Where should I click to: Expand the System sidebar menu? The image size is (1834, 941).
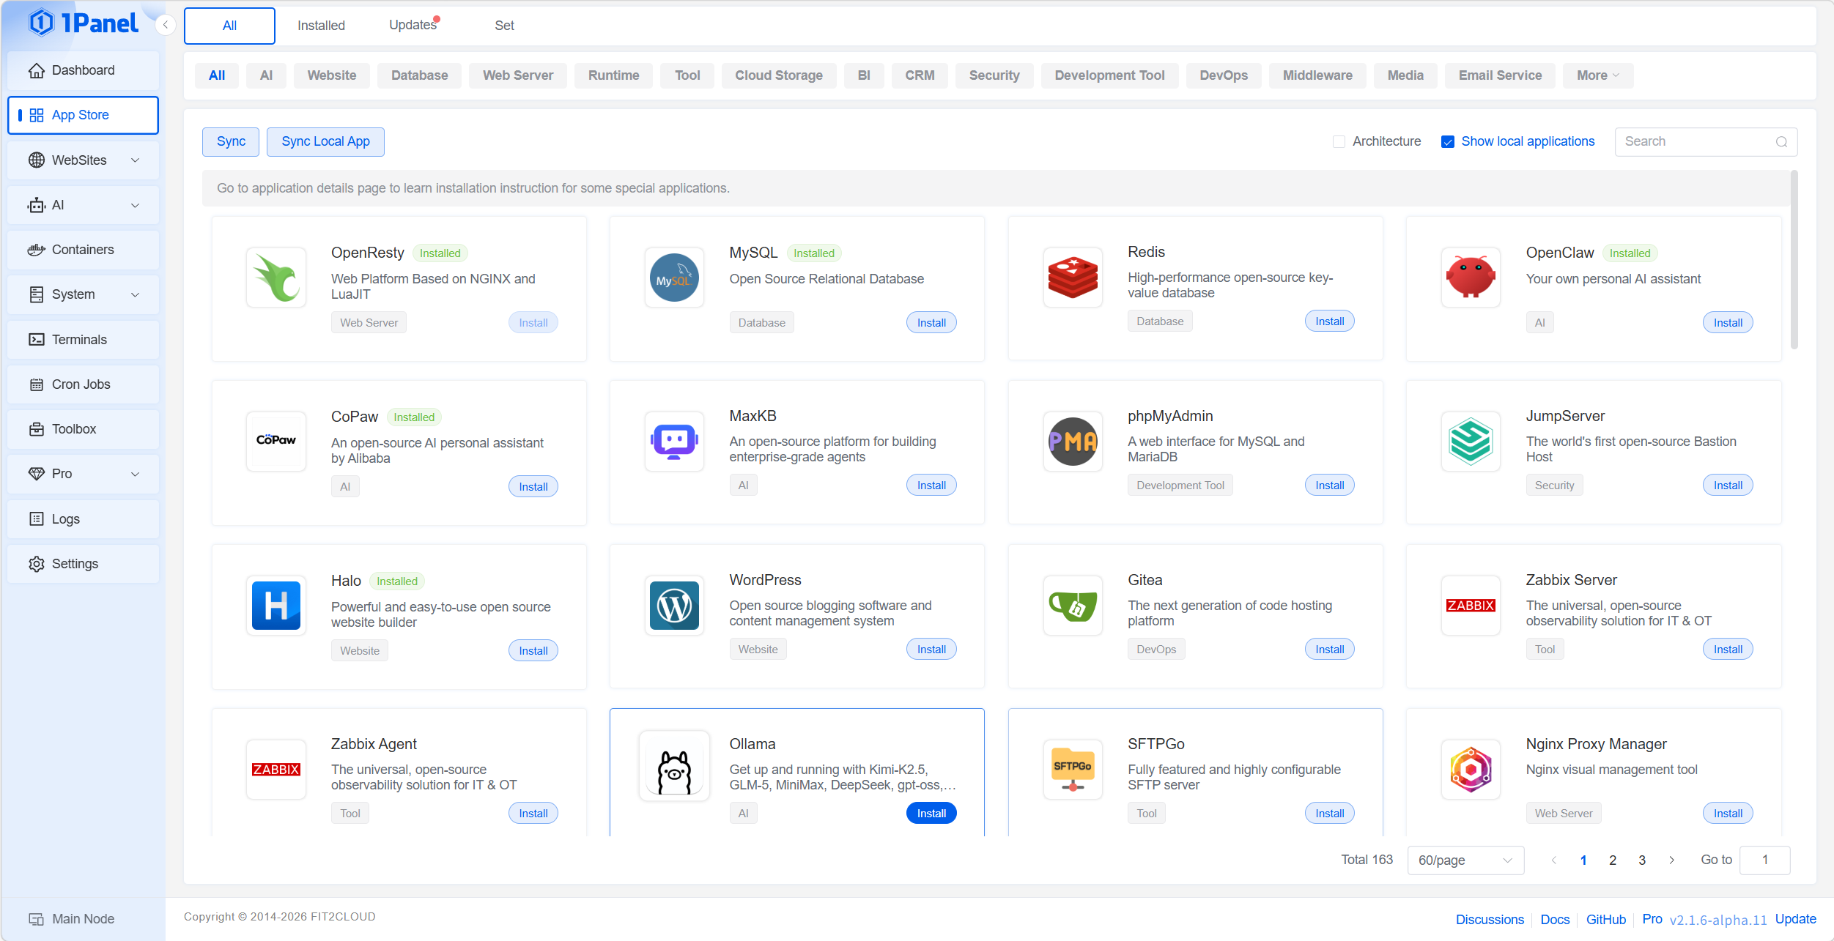coord(83,294)
